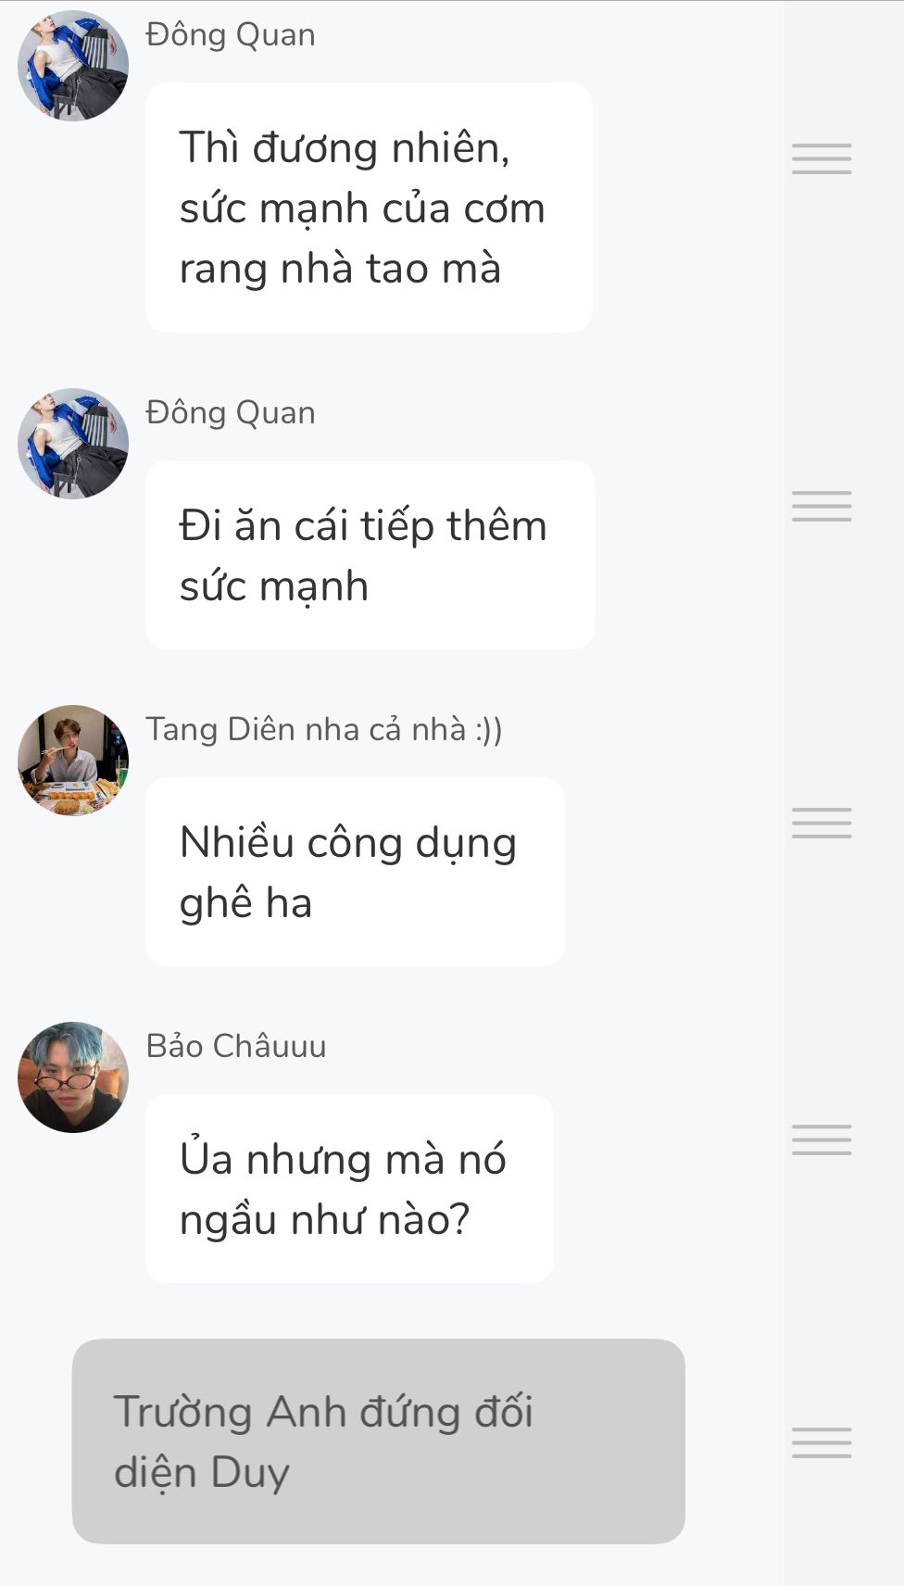Open Bảo Châuuu's blue-haired avatar
This screenshot has height=1586, width=904.
click(x=73, y=1077)
